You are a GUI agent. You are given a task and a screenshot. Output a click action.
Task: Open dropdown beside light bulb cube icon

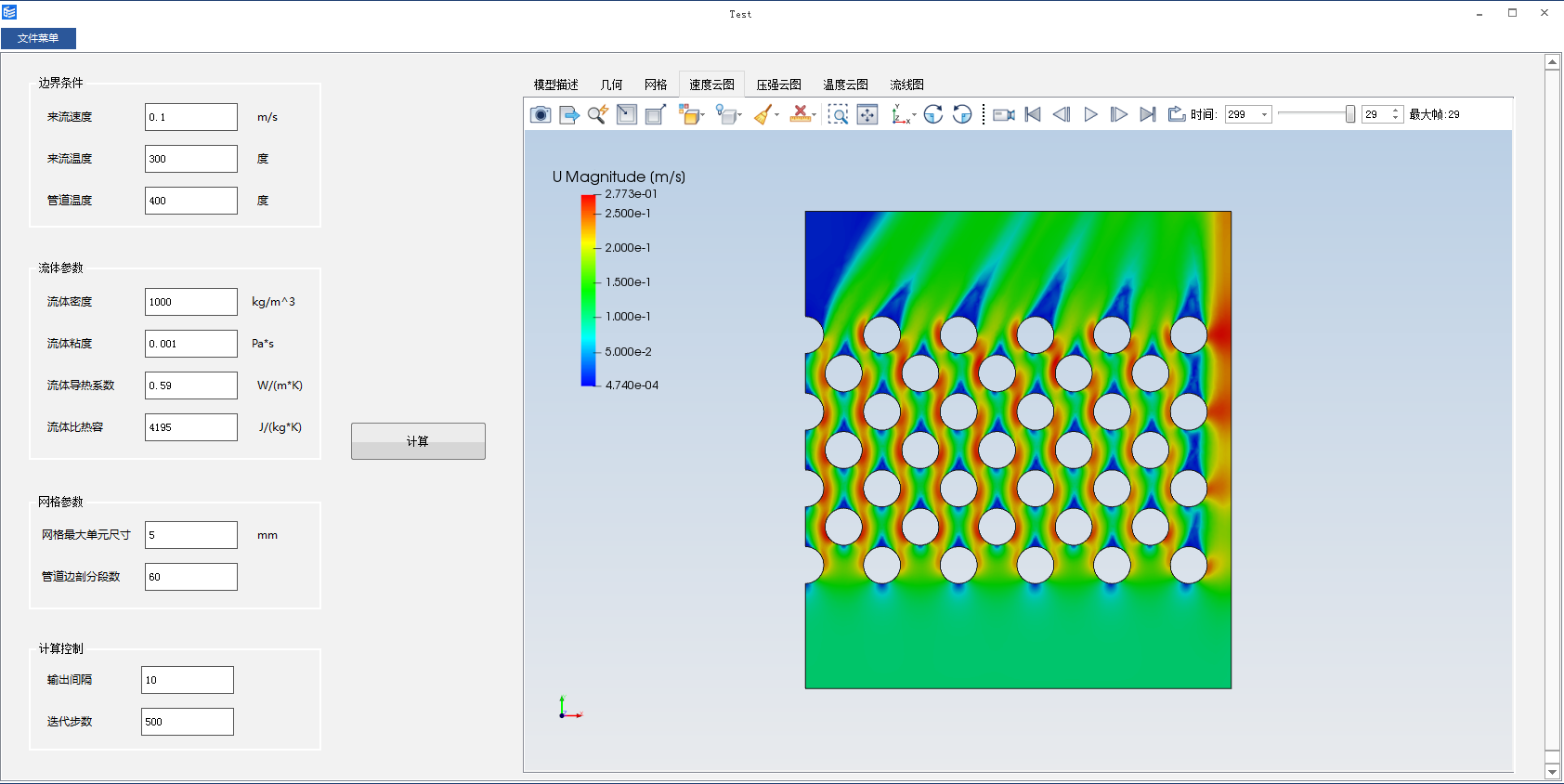[740, 115]
